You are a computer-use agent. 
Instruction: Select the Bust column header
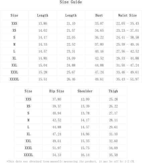click(x=99, y=15)
